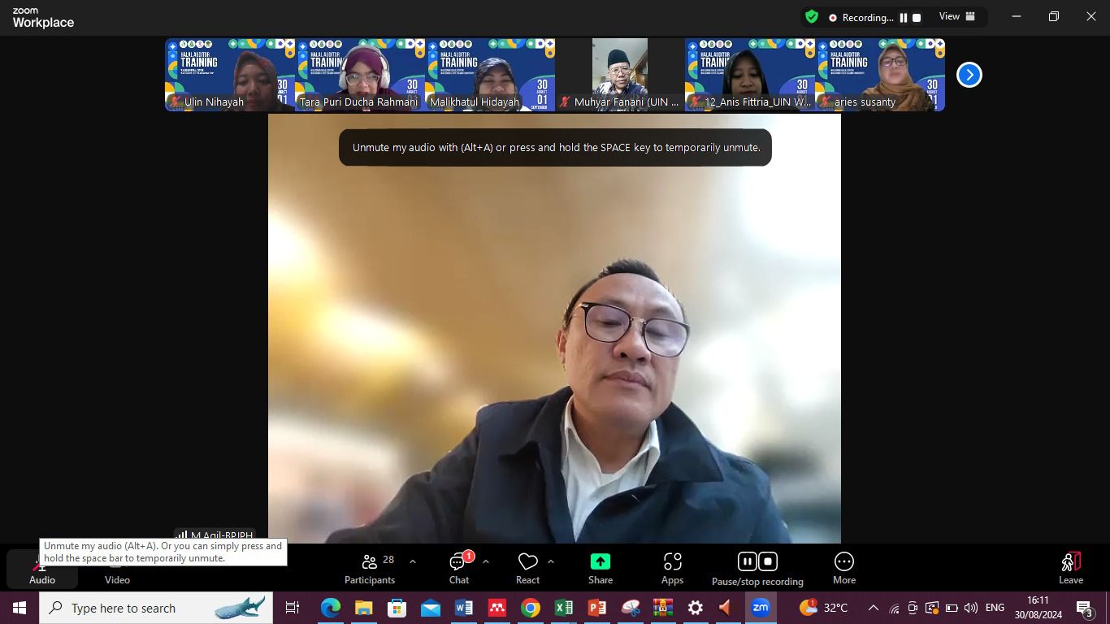1110x624 pixels.
Task: Leave the meeting
Action: point(1070,568)
